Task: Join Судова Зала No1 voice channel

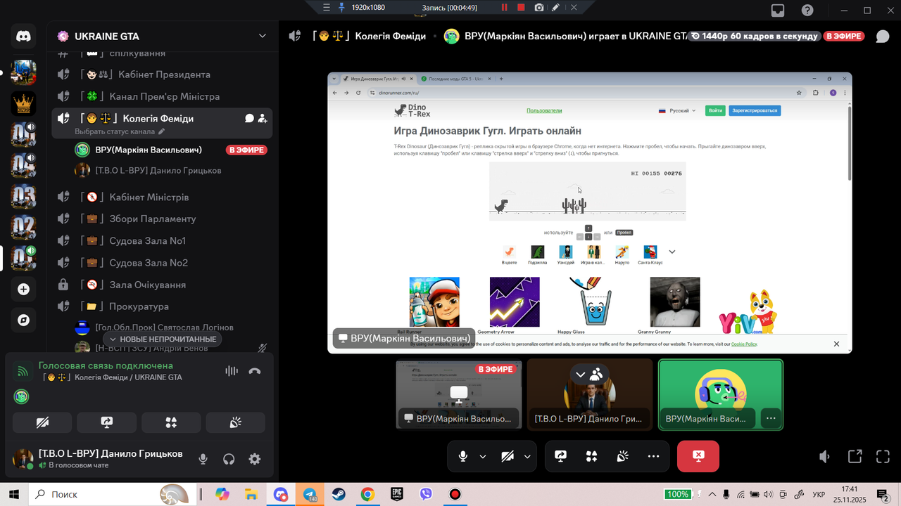Action: pyautogui.click(x=162, y=240)
